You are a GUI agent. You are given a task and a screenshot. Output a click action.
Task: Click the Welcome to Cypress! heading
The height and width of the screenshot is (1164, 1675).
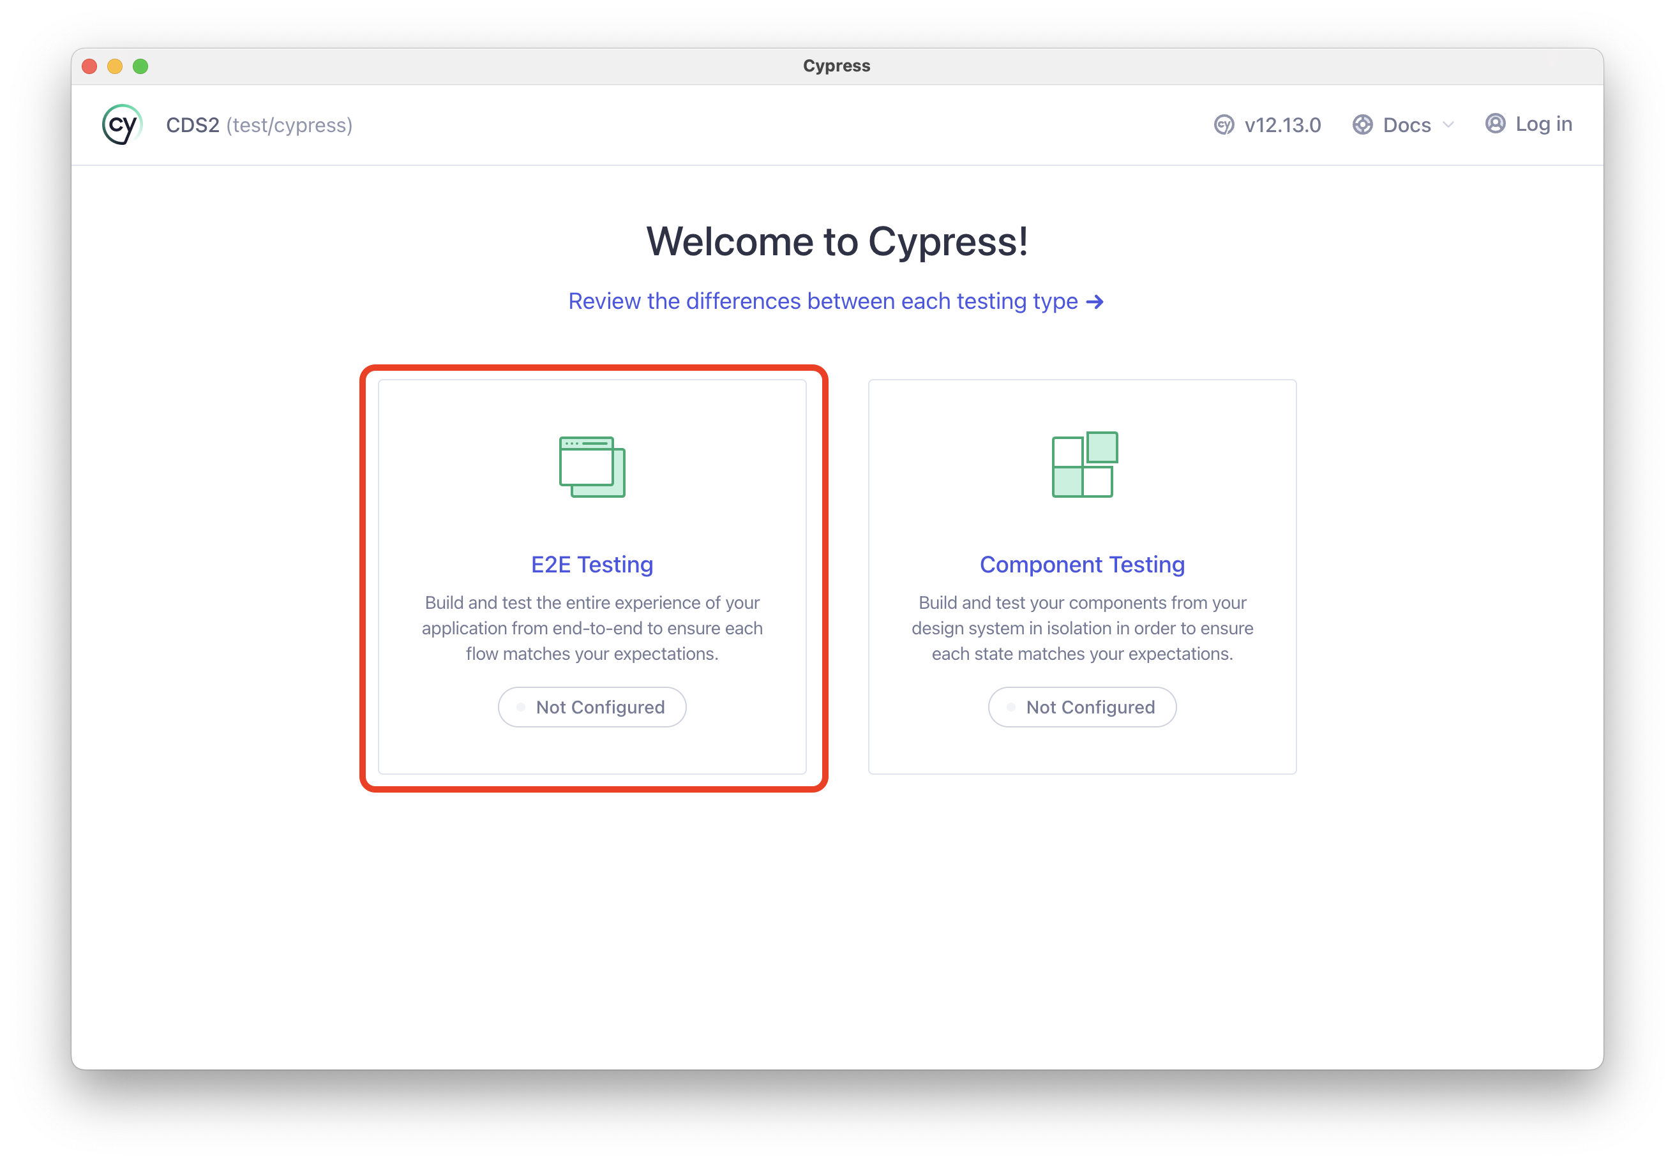coord(837,241)
